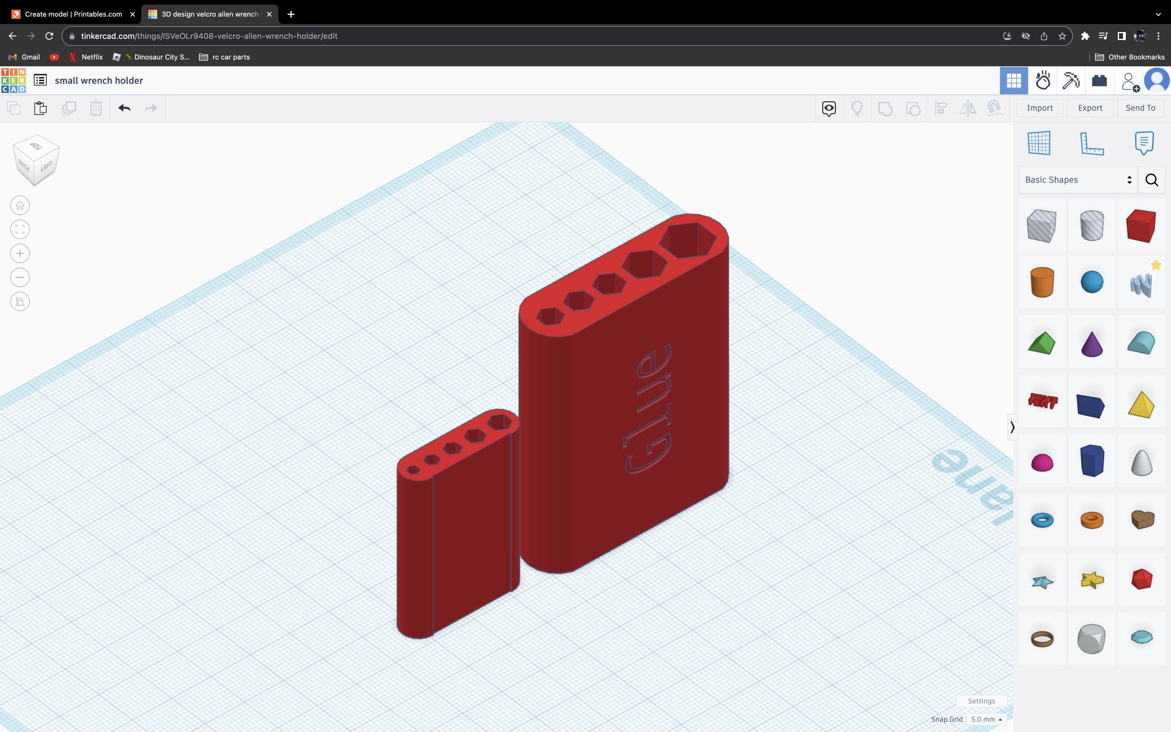Click the Paste clipboard icon
The width and height of the screenshot is (1171, 732).
[x=40, y=108]
